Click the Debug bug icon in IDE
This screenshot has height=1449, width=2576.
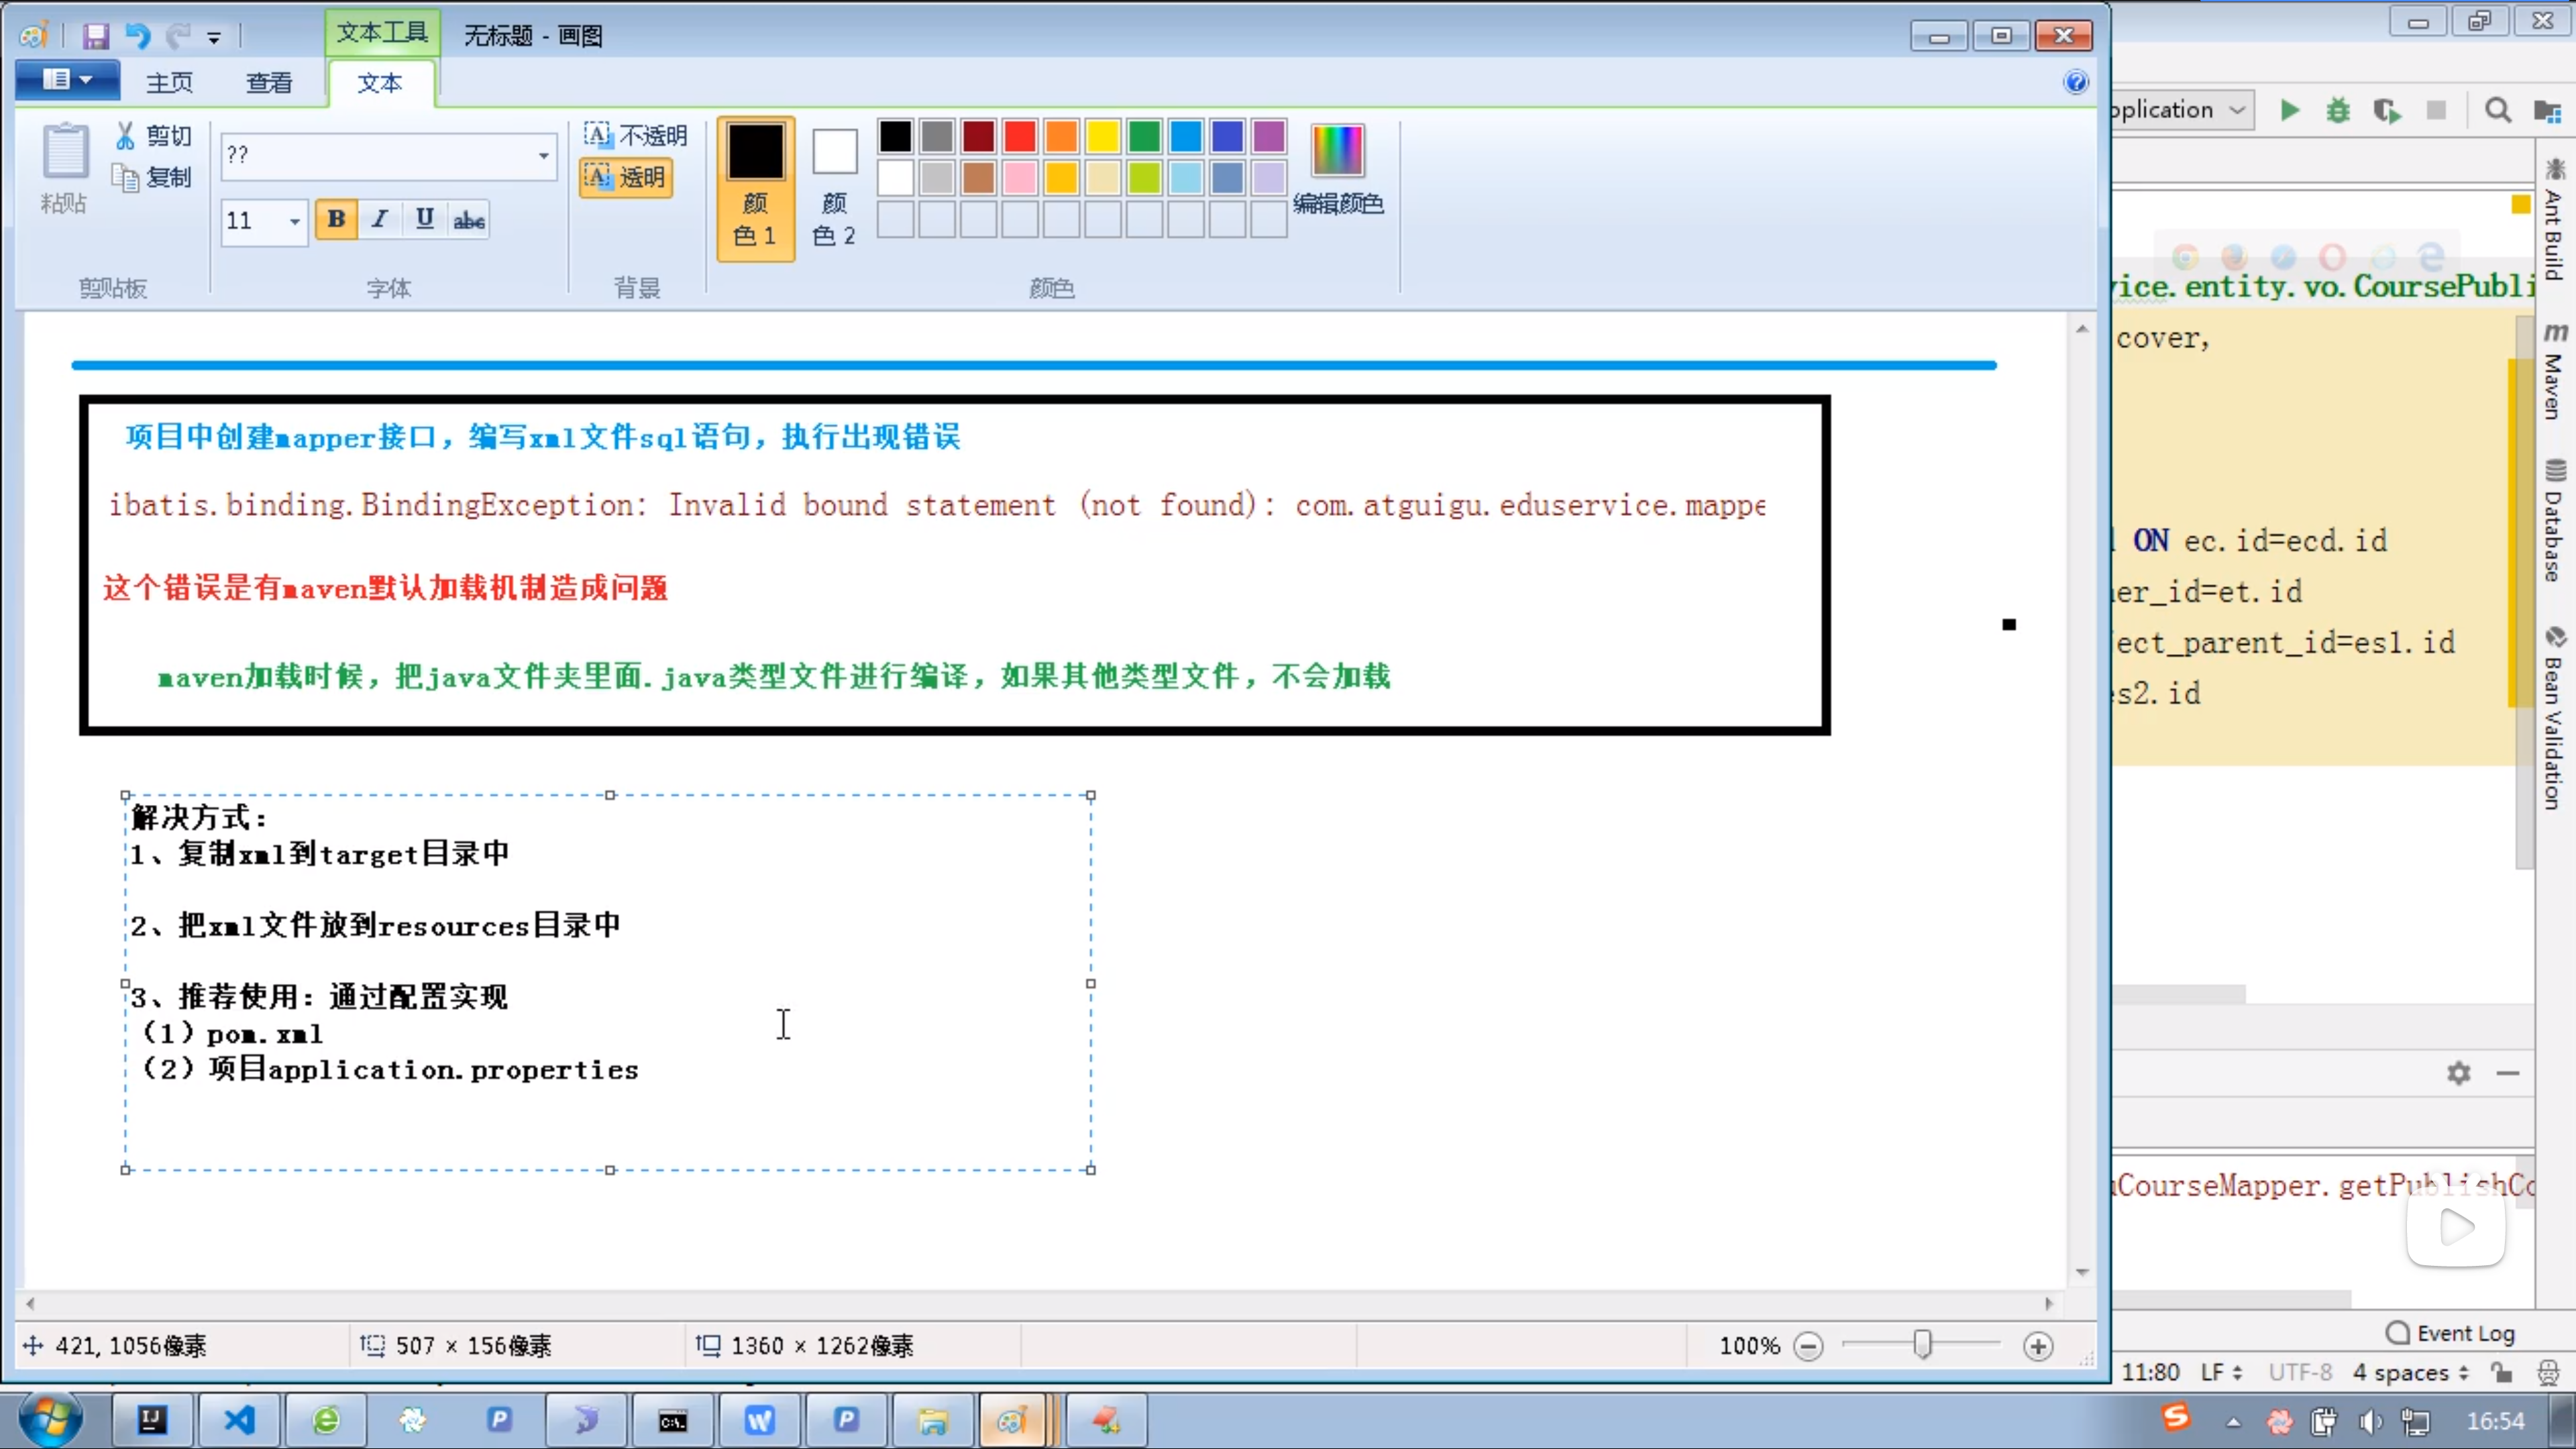(x=2337, y=110)
